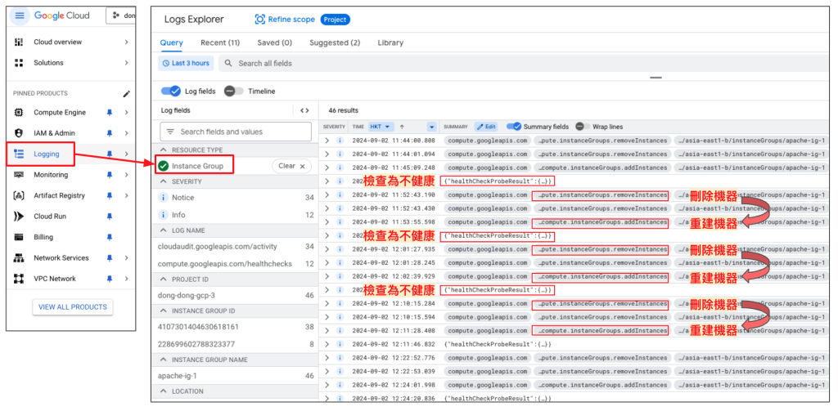Switch to the Suggested (2) tab
The image size is (838, 411).
click(x=335, y=42)
